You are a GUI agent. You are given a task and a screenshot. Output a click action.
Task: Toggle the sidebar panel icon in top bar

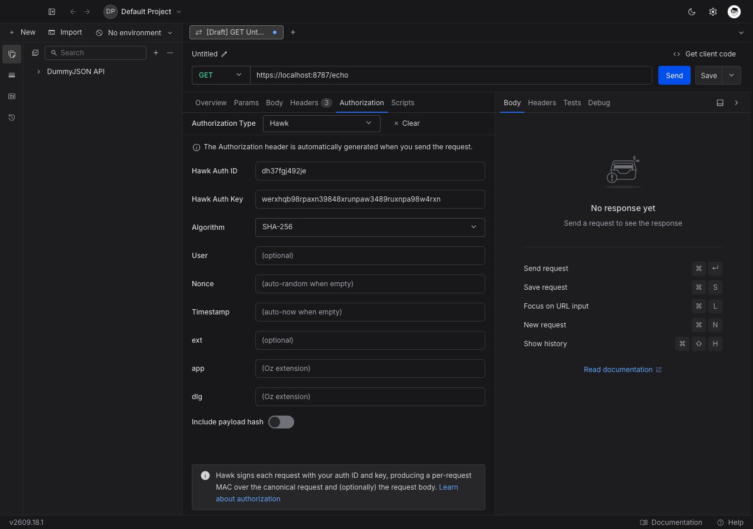click(x=52, y=12)
